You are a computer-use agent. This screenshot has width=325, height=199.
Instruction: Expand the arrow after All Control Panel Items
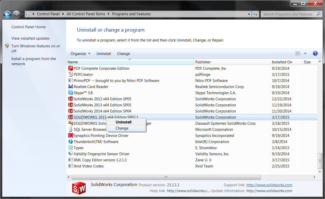point(109,14)
